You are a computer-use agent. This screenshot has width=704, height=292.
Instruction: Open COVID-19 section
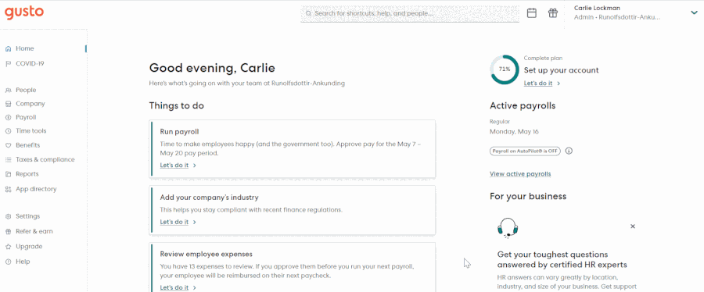click(30, 63)
